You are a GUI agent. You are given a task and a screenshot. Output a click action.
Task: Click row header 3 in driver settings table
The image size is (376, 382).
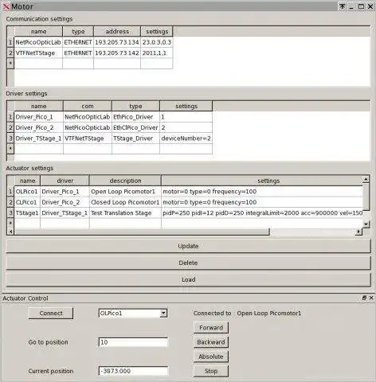10,138
